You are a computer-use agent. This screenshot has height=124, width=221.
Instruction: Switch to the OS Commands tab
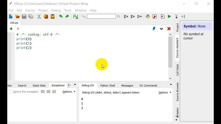pyautogui.click(x=148, y=85)
